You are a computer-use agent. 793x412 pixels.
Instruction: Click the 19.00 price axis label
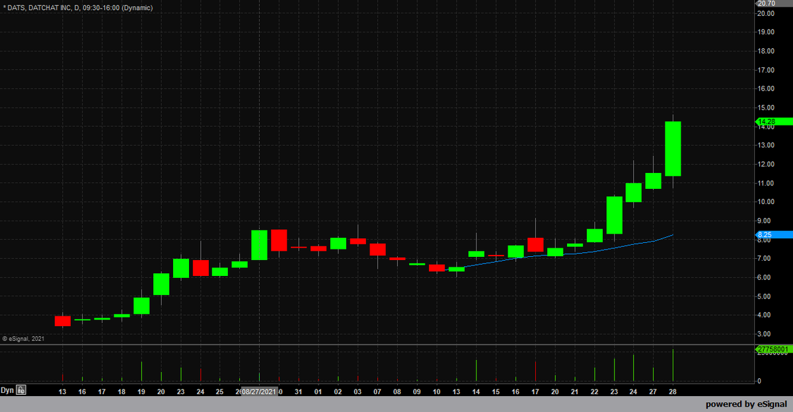click(766, 32)
